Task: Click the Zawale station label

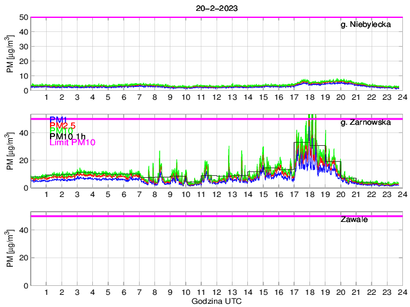Action: click(354, 219)
